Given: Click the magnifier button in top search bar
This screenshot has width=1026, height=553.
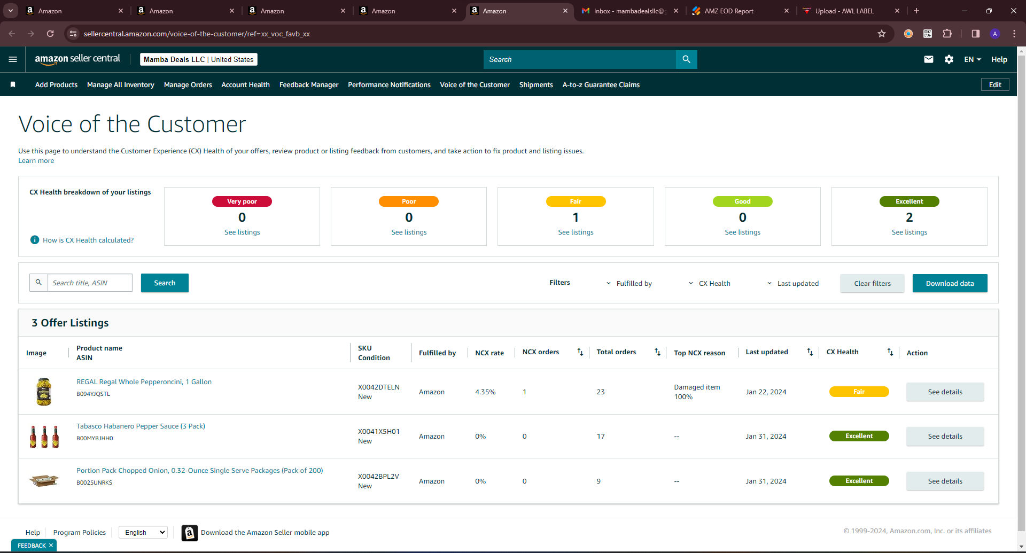Looking at the screenshot, I should (x=687, y=59).
